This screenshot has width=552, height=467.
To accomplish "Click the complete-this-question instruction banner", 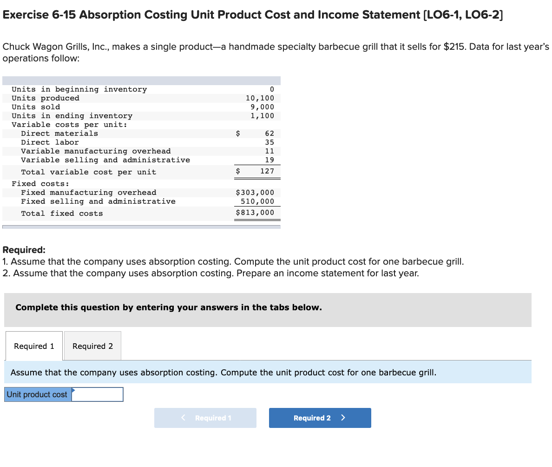I will (268, 307).
